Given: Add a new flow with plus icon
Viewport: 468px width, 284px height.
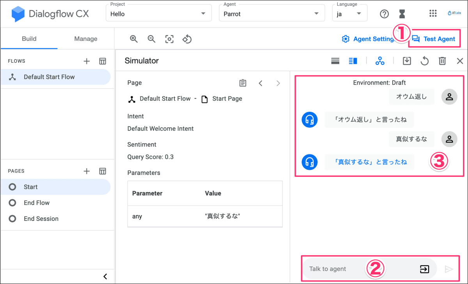Looking at the screenshot, I should click(x=87, y=61).
